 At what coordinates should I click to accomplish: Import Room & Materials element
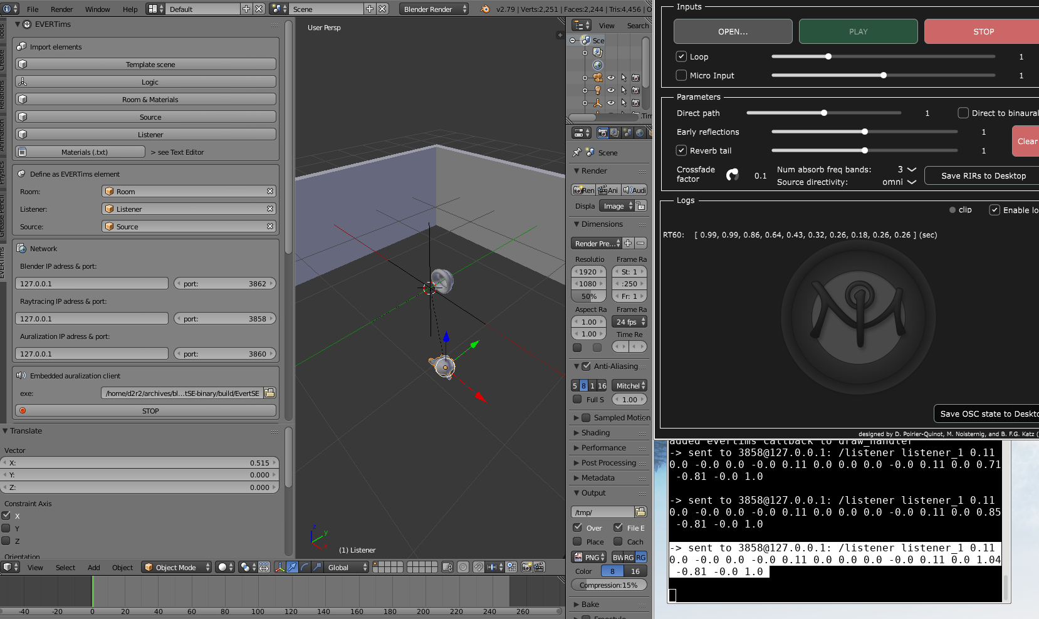pos(145,99)
